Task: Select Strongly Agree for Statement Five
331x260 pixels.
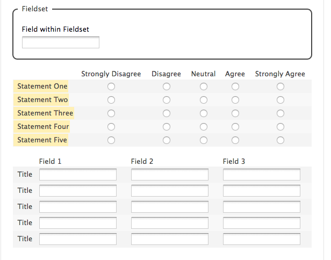Action: click(x=280, y=140)
